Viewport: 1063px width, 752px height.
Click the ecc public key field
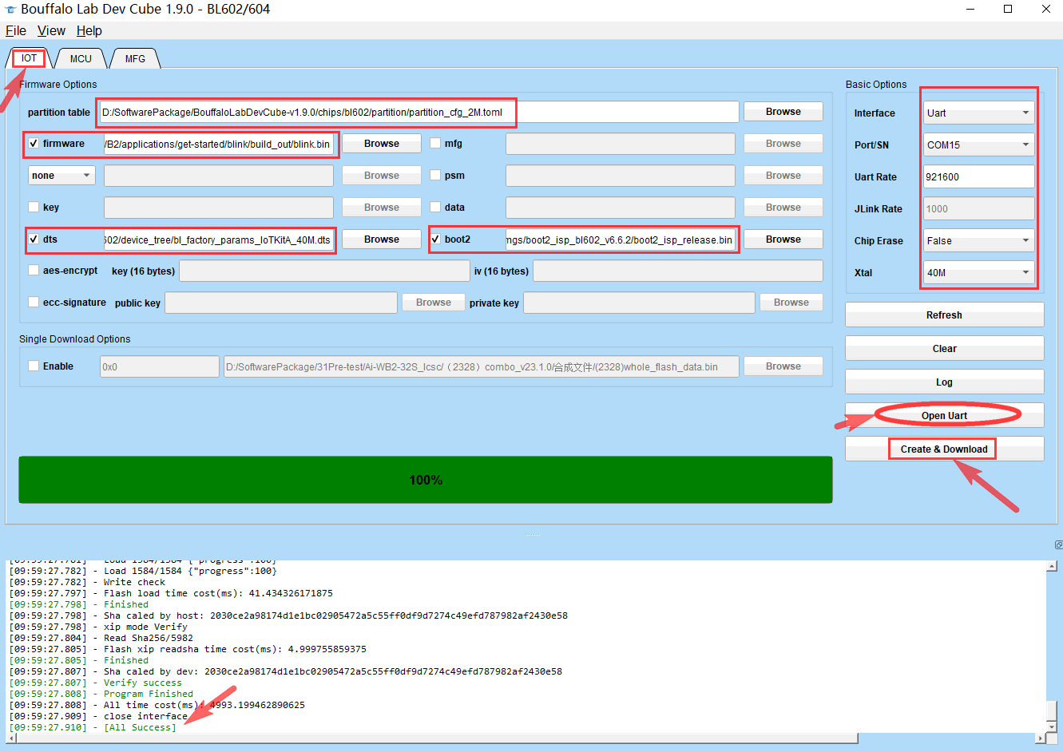(281, 303)
